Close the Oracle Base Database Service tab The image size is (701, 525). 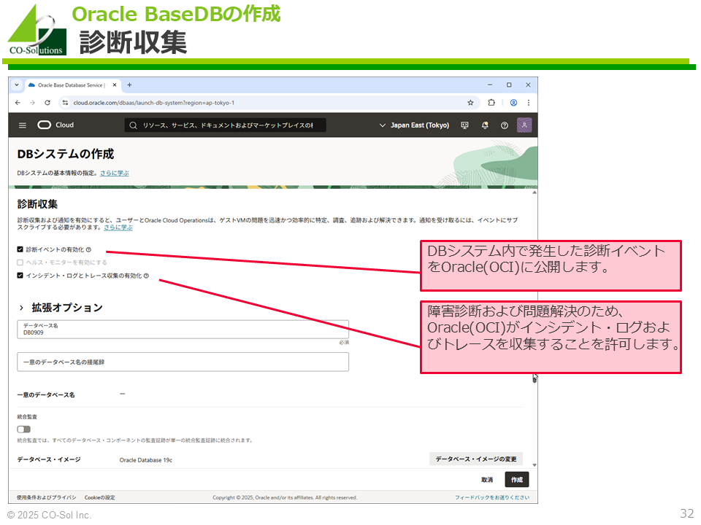click(x=115, y=85)
